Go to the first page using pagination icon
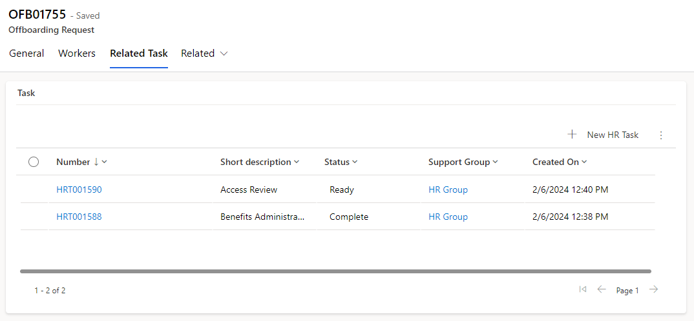 click(583, 290)
